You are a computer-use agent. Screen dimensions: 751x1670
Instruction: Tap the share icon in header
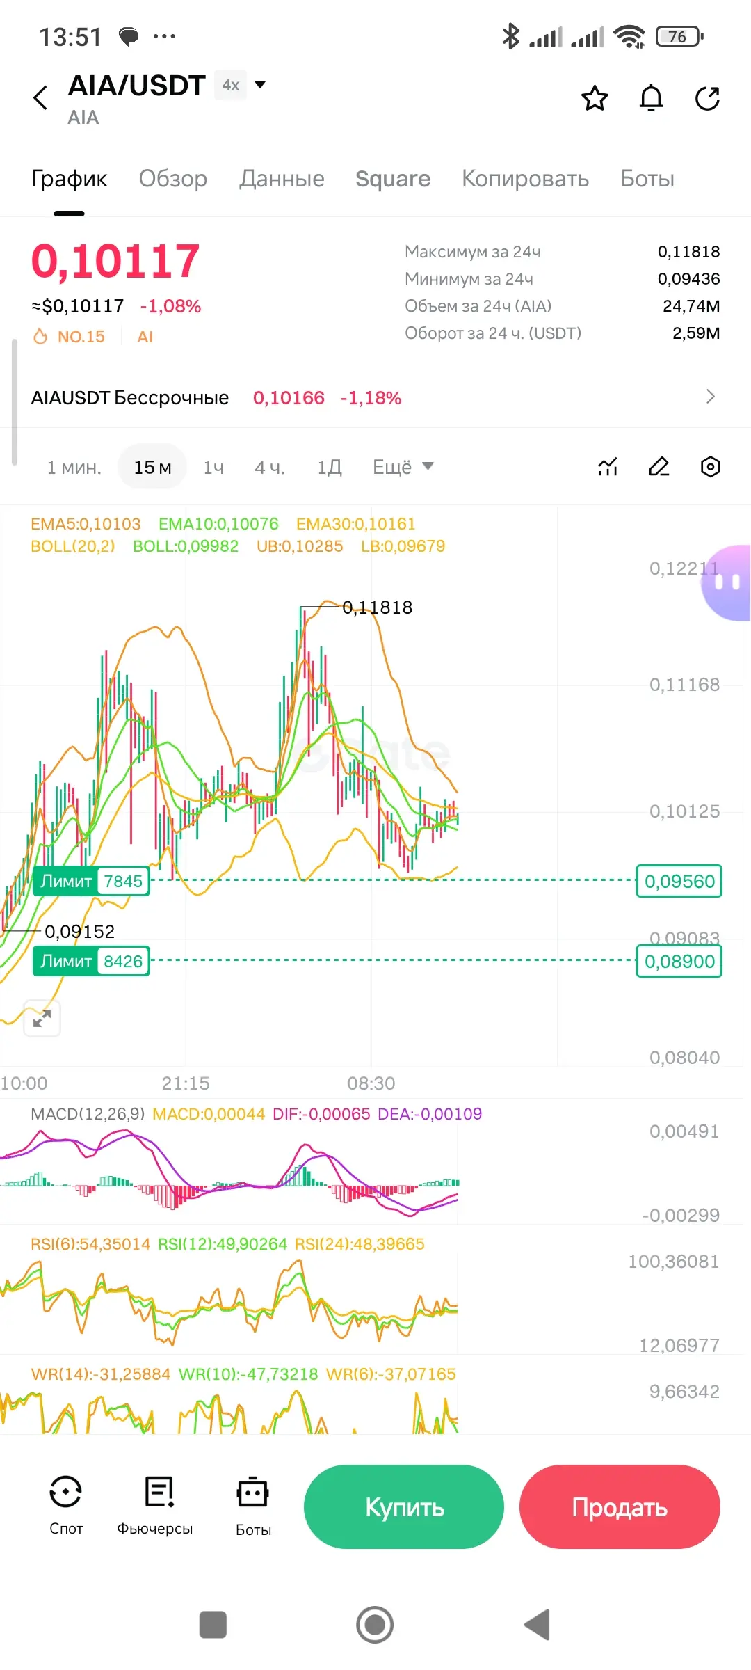[x=707, y=98]
